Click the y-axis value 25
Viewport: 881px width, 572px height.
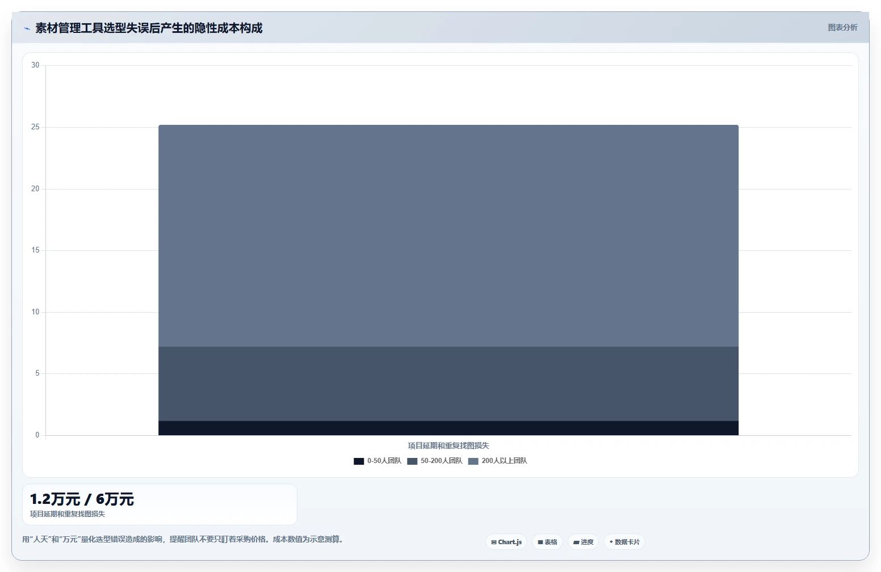click(35, 127)
